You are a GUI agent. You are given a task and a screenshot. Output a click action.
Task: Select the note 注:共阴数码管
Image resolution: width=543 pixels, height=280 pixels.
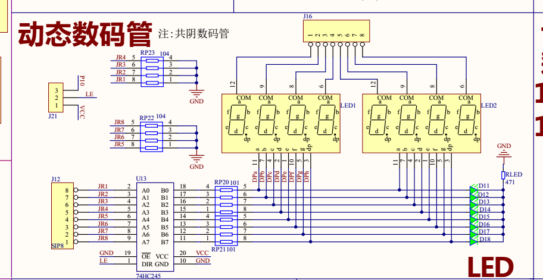click(x=194, y=33)
